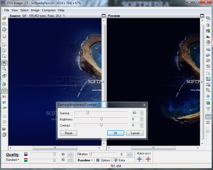Screen dimensions: 213x170
Task: Click the Preview pane horizontal scrollbar
Action: [x=153, y=148]
